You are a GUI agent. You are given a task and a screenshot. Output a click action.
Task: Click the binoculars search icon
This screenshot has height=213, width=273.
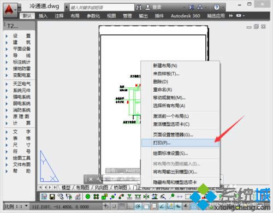tap(139, 7)
